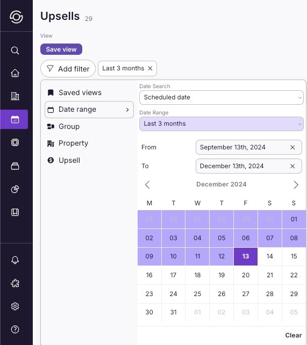Viewport: 307px width, 345px height.
Task: Click the To date input December 13th, 2024
Action: (x=249, y=166)
